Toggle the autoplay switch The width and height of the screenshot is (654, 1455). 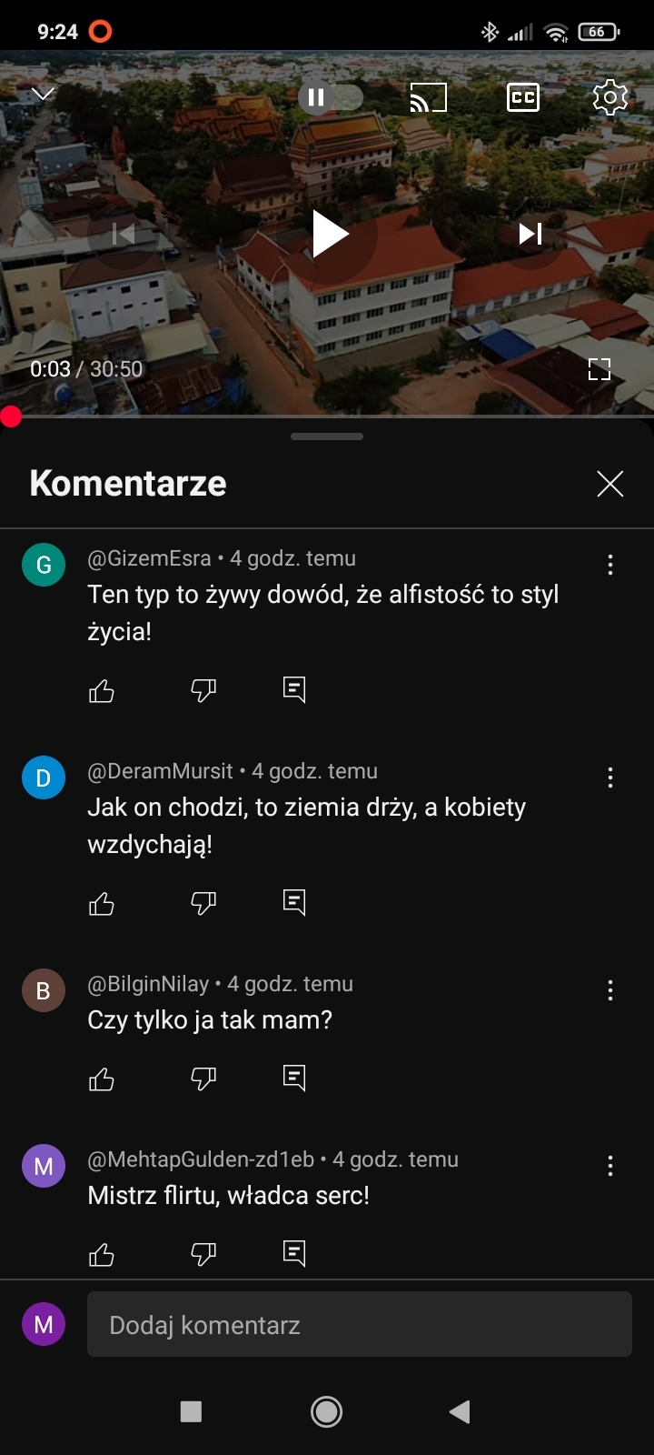click(x=331, y=97)
